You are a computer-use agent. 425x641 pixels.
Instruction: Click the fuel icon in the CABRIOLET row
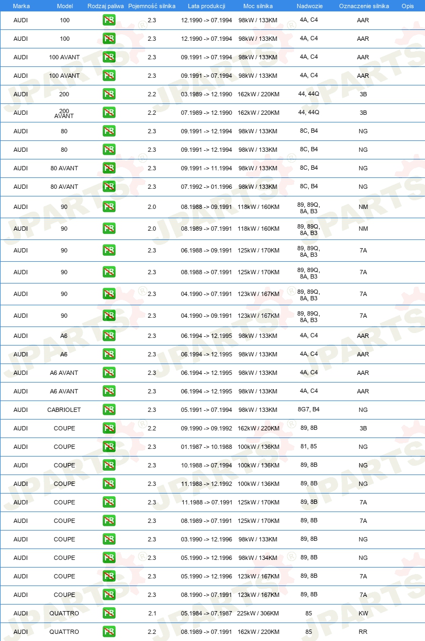pyautogui.click(x=109, y=410)
